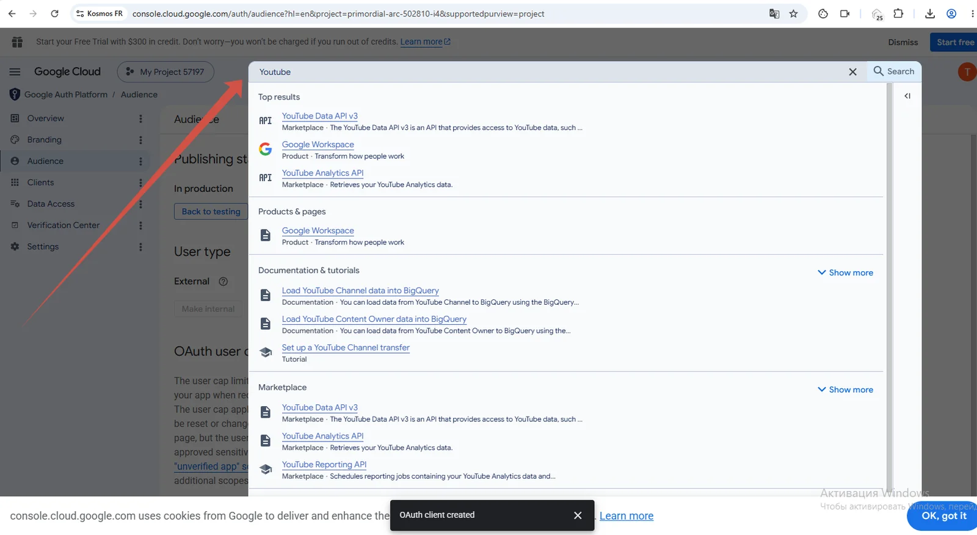Open Google Workspace top result link
Screen dimensions: 977x535
318,145
